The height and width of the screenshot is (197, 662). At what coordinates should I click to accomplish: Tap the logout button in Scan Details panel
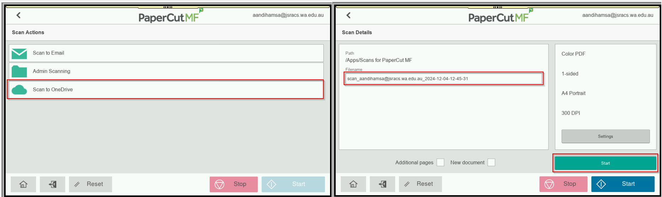click(x=382, y=184)
